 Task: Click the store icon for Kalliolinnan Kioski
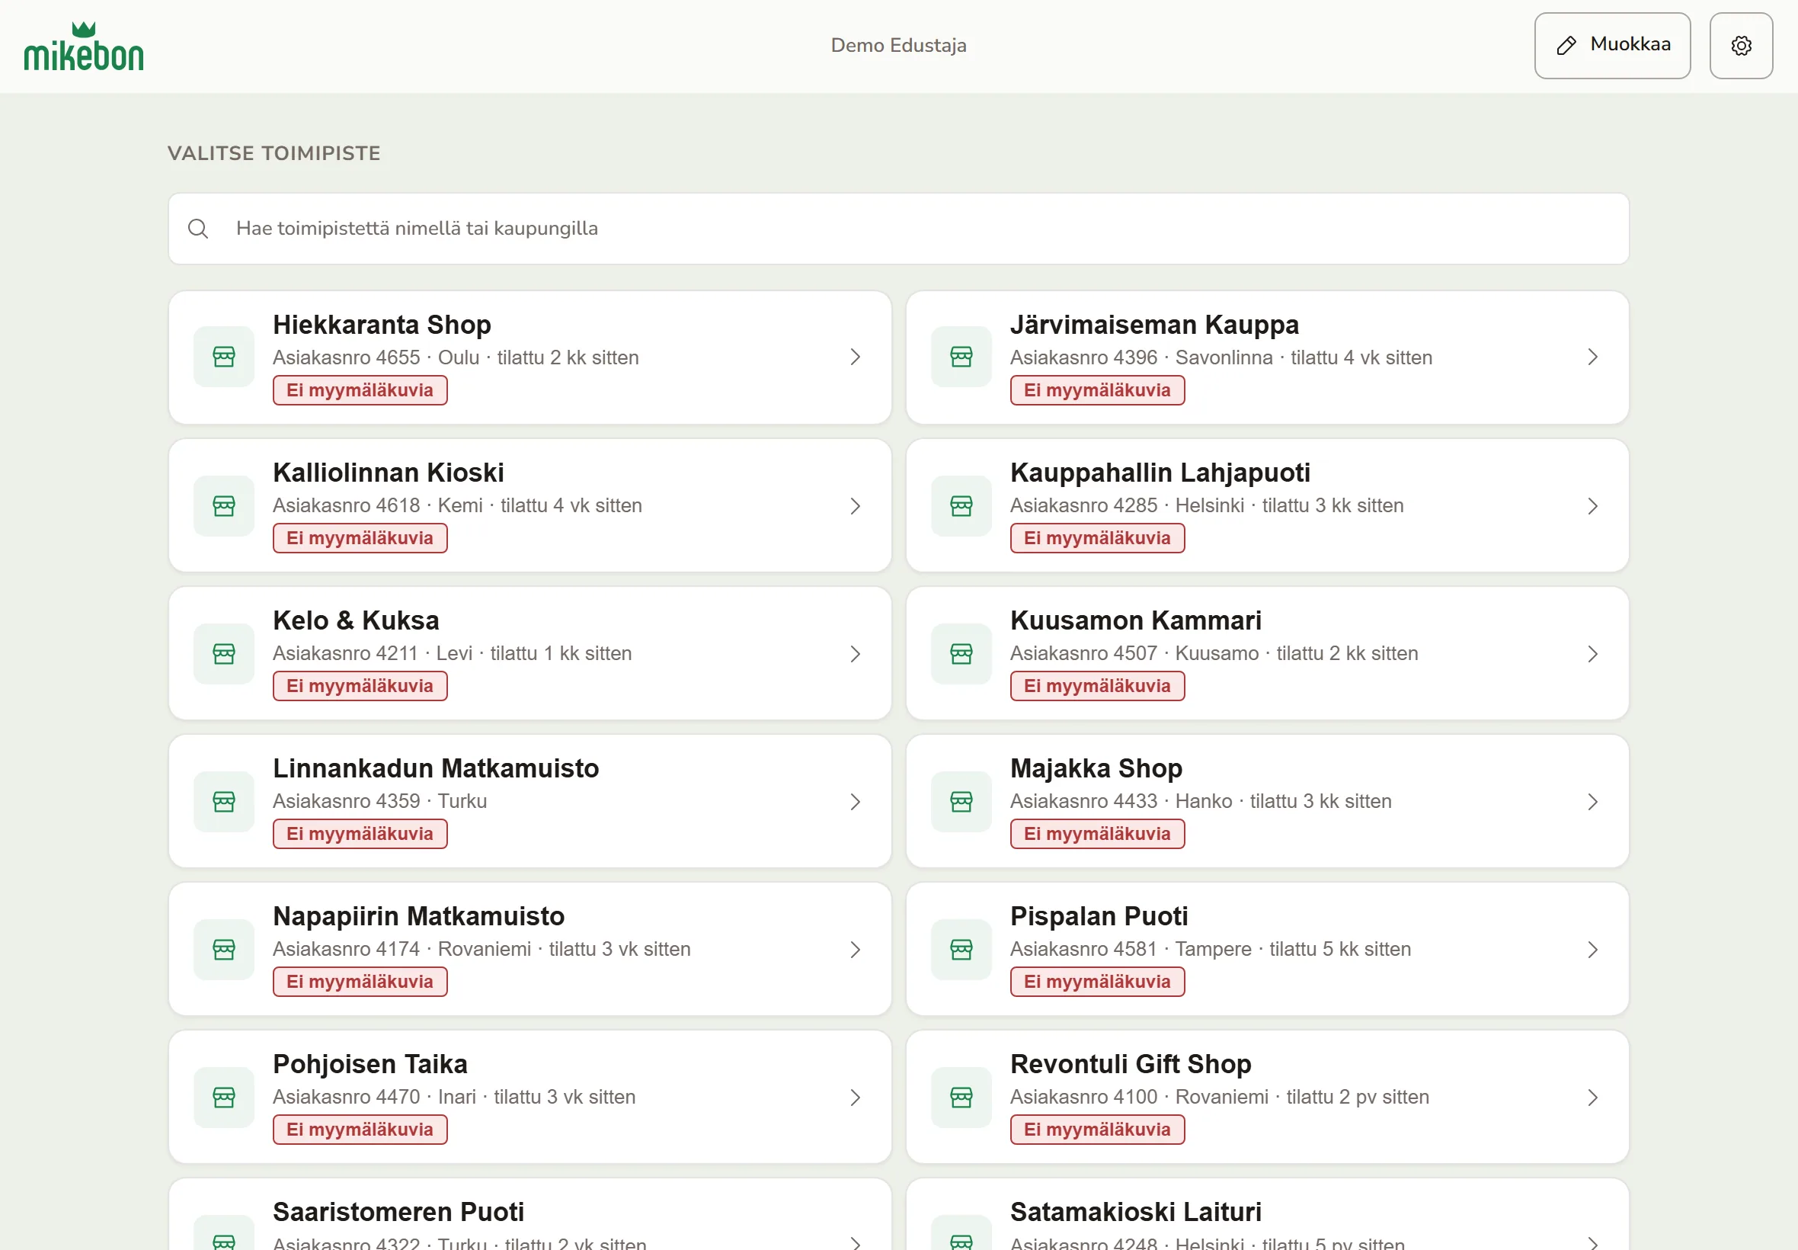point(224,506)
